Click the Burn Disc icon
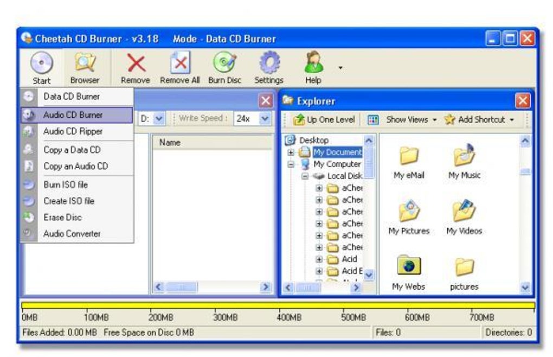553x357 pixels. pos(224,62)
